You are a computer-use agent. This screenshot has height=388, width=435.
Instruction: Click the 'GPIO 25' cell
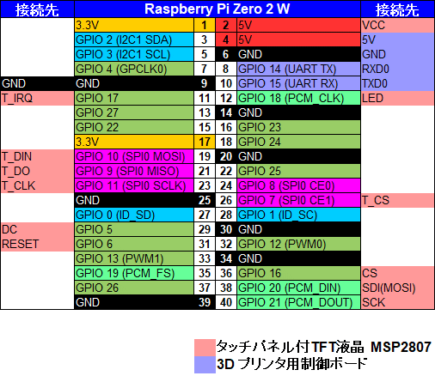pos(298,171)
